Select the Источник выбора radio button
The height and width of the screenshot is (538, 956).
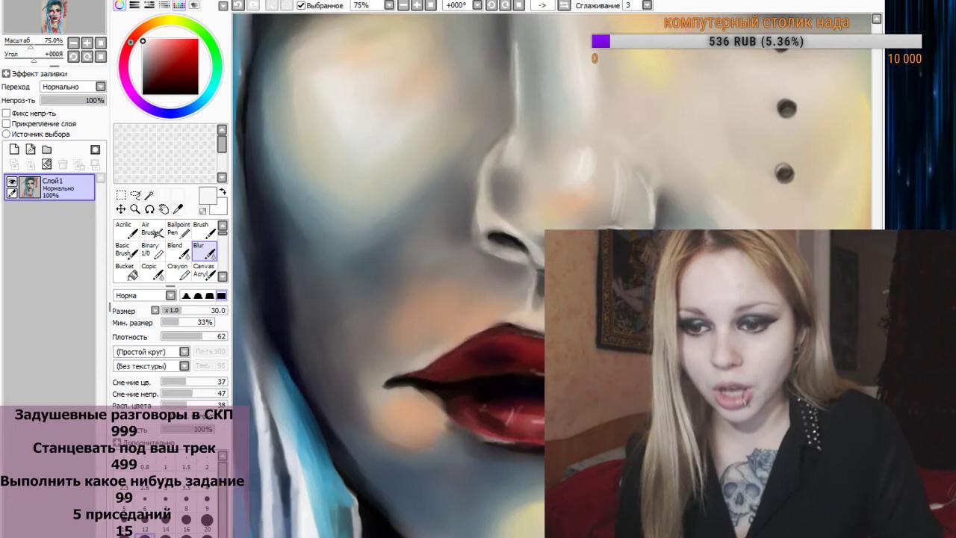coord(6,134)
